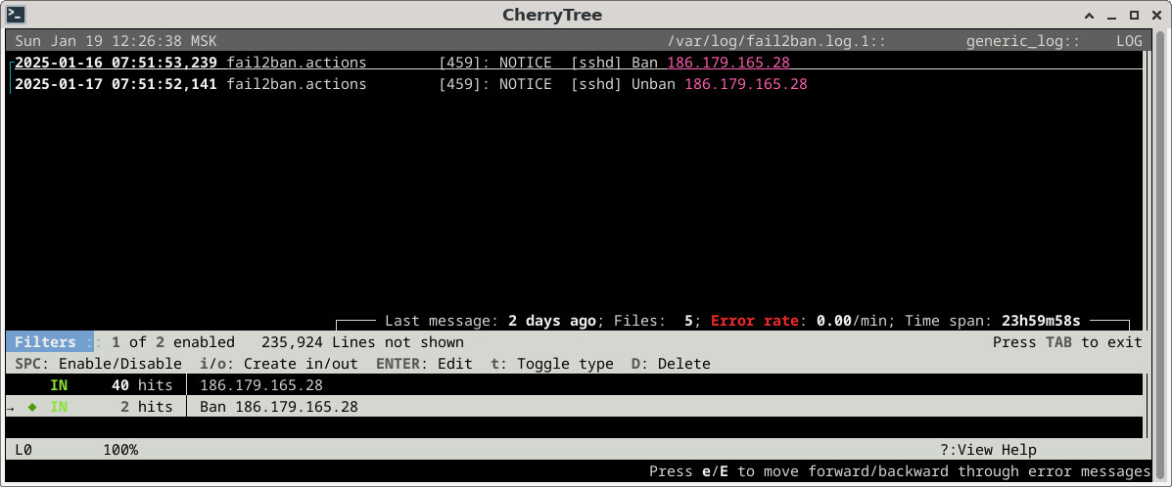
Task: Click the LOG view indicator in the top bar
Action: (x=1128, y=41)
